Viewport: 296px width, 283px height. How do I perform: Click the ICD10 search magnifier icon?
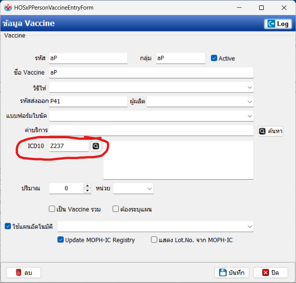tap(95, 146)
